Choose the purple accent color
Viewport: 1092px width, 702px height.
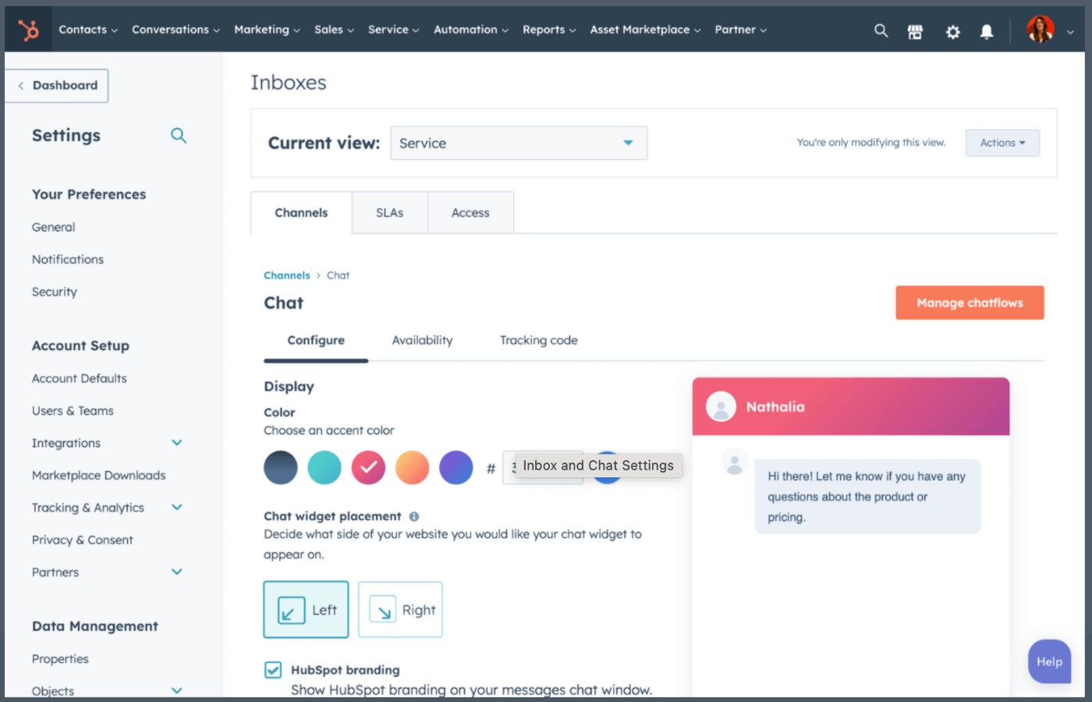click(456, 468)
